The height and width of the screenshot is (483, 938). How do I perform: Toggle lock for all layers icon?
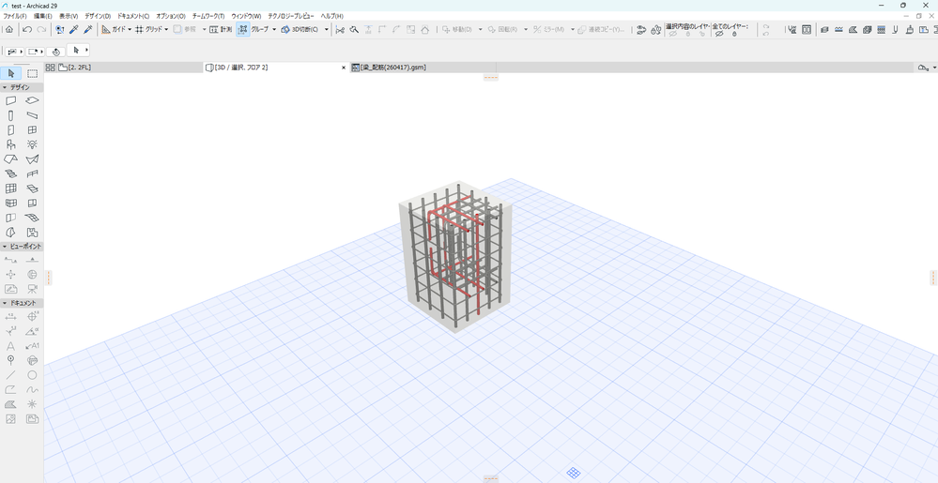point(734,34)
